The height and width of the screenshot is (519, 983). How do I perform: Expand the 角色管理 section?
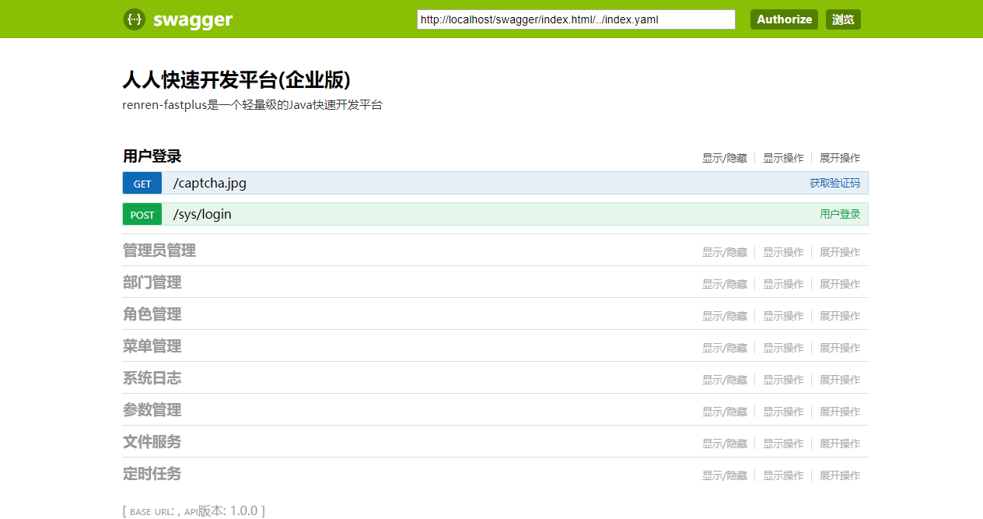click(x=152, y=314)
